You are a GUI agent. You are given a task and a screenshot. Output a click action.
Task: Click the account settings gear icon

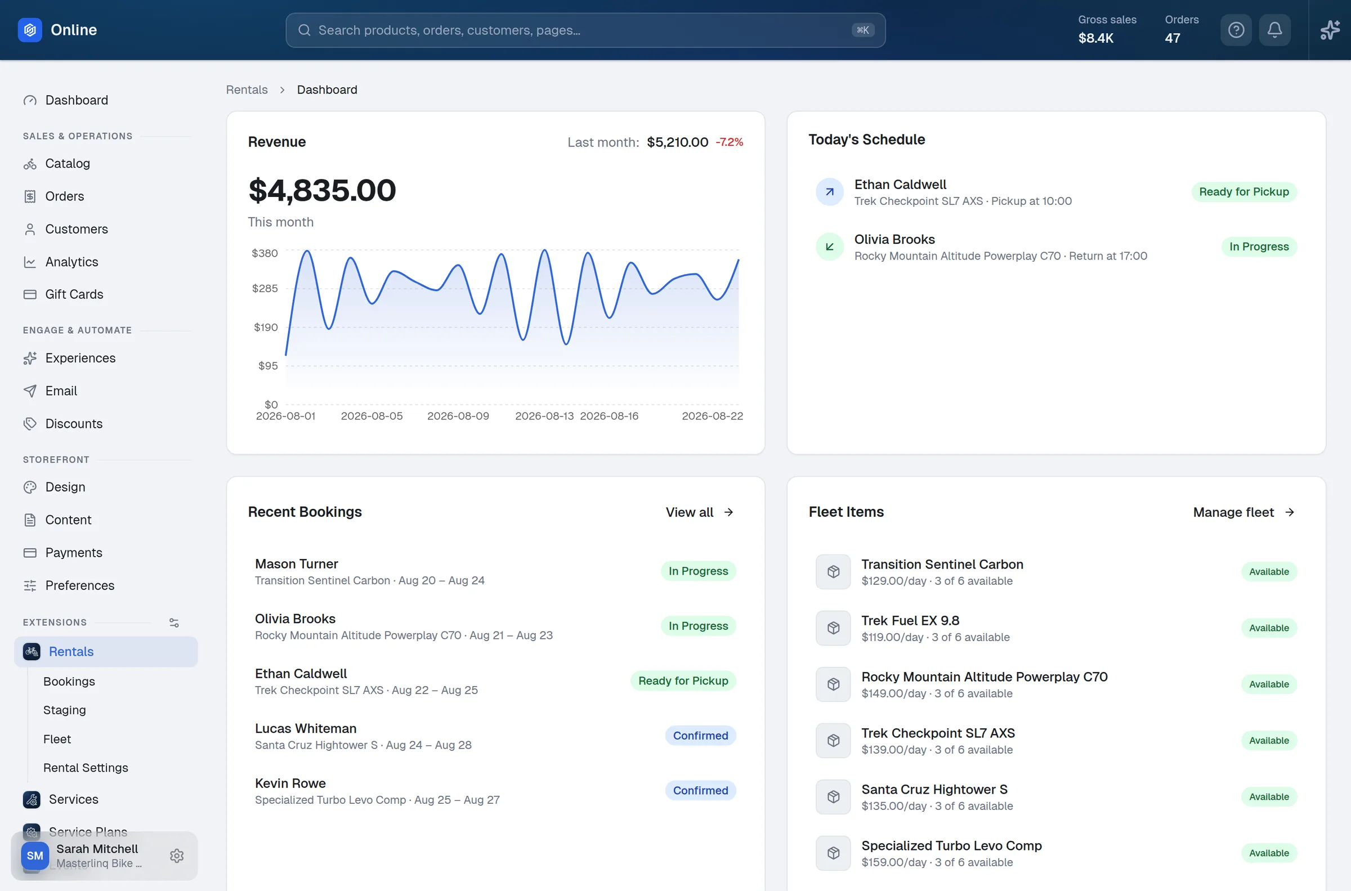point(177,855)
